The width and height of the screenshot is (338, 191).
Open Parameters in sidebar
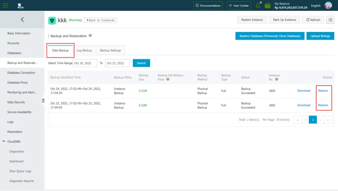pos(15,132)
